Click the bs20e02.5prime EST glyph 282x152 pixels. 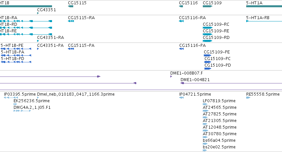pyautogui.click(x=205, y=151)
